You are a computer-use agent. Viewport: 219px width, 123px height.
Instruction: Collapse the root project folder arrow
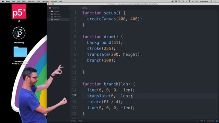[x=48, y=8]
